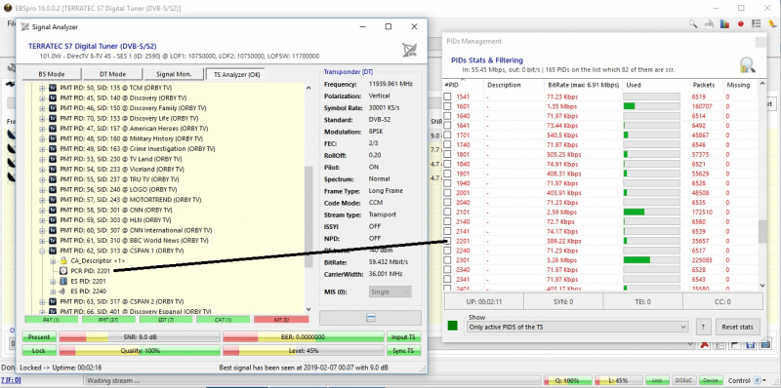Click the blue transponder details button icon

point(370,318)
